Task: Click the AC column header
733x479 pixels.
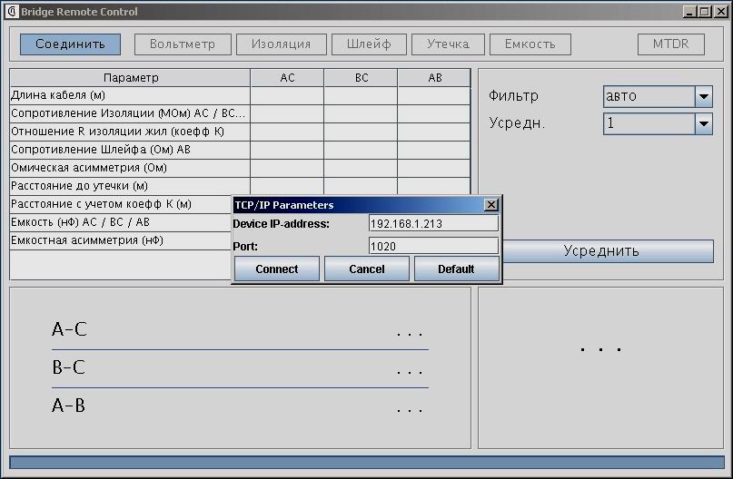Action: point(287,78)
